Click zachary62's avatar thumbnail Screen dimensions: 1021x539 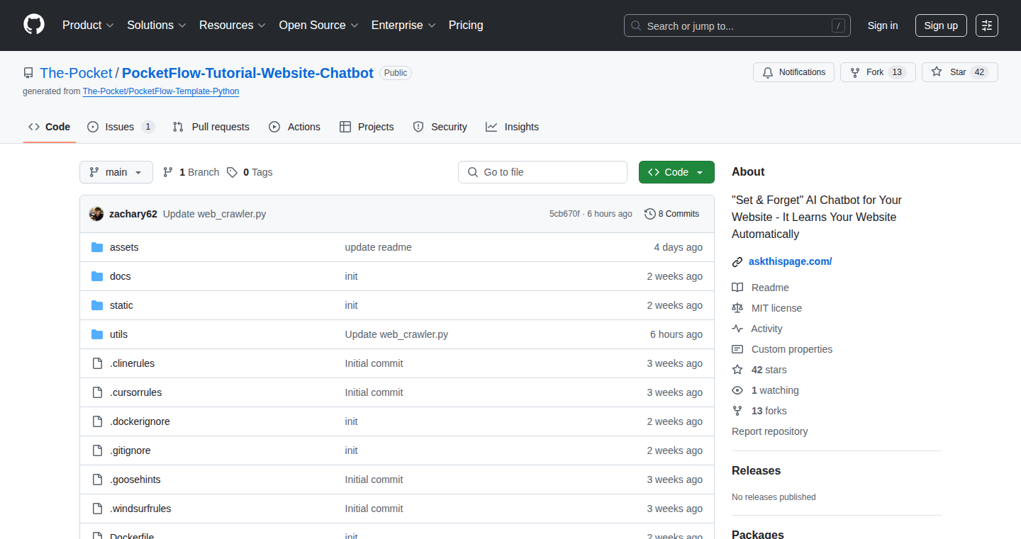click(96, 214)
